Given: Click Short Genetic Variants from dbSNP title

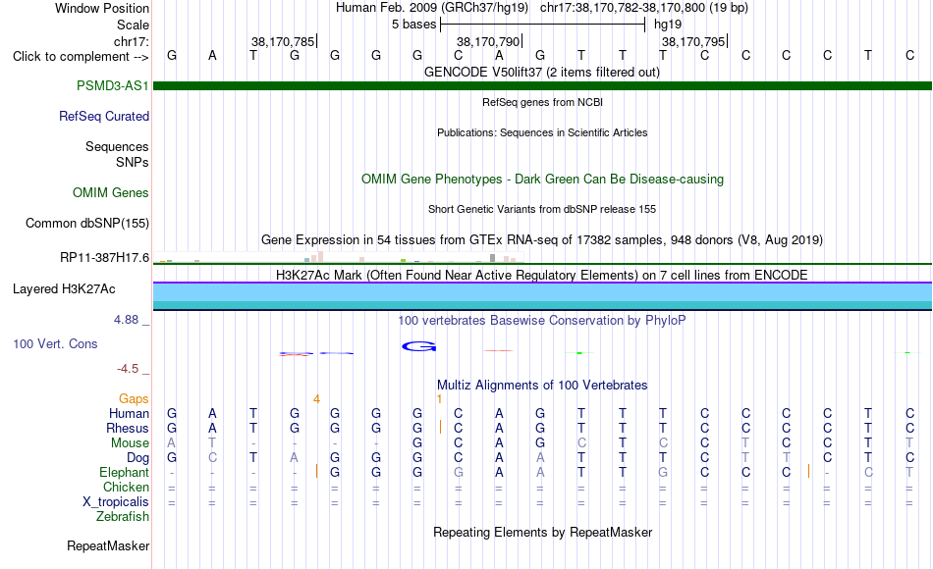Looking at the screenshot, I should click(x=542, y=209).
